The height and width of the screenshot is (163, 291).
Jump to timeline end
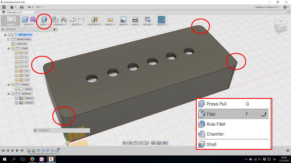pyautogui.click(x=22, y=151)
